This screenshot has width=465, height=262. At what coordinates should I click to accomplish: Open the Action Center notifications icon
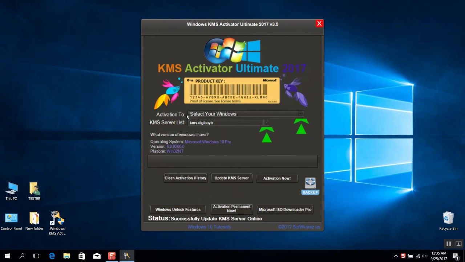[x=456, y=256]
